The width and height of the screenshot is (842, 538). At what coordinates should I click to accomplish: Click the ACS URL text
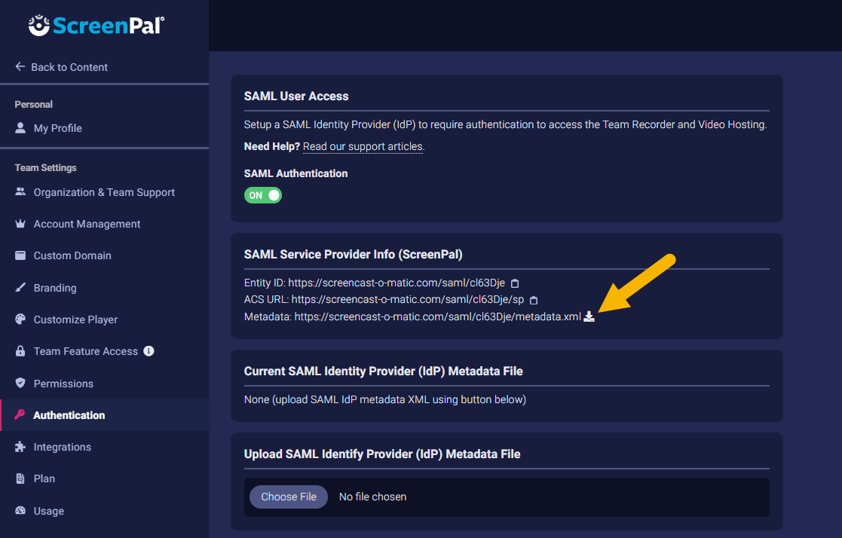(408, 300)
